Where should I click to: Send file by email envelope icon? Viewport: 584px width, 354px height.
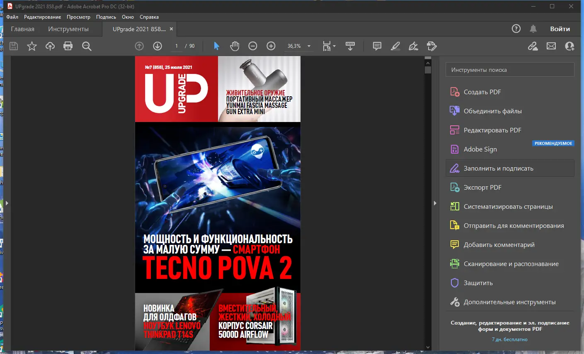click(551, 46)
